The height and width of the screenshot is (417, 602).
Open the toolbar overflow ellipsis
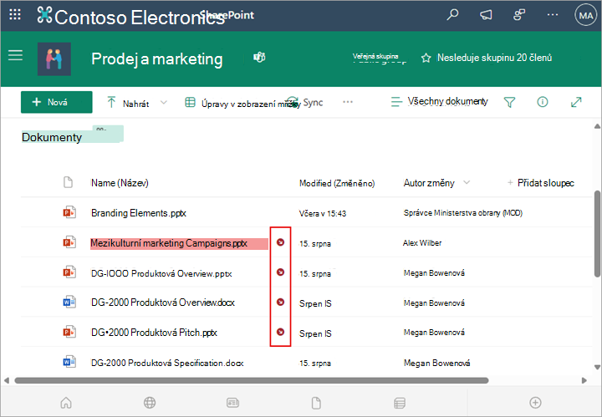click(x=348, y=102)
